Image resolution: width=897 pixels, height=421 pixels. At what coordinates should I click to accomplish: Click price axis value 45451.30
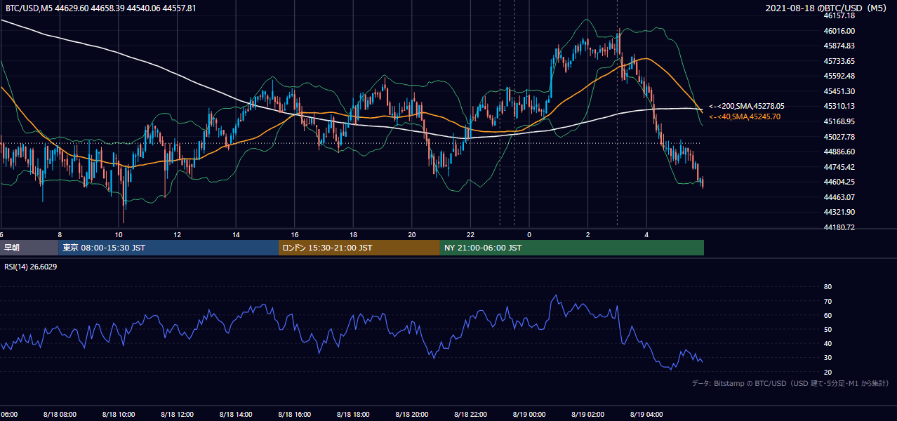[x=839, y=91]
